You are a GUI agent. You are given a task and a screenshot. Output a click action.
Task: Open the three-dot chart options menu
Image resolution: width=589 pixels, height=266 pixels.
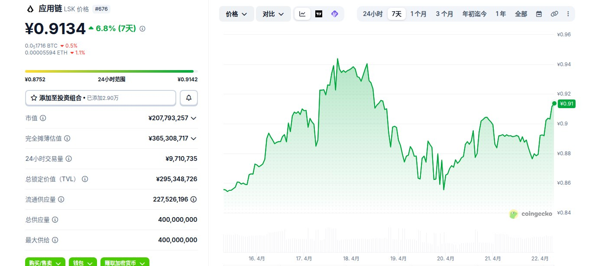pyautogui.click(x=568, y=14)
